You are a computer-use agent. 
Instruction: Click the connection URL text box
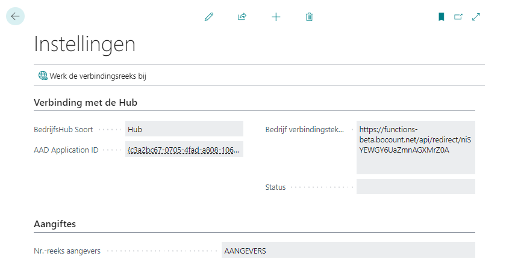(x=416, y=147)
